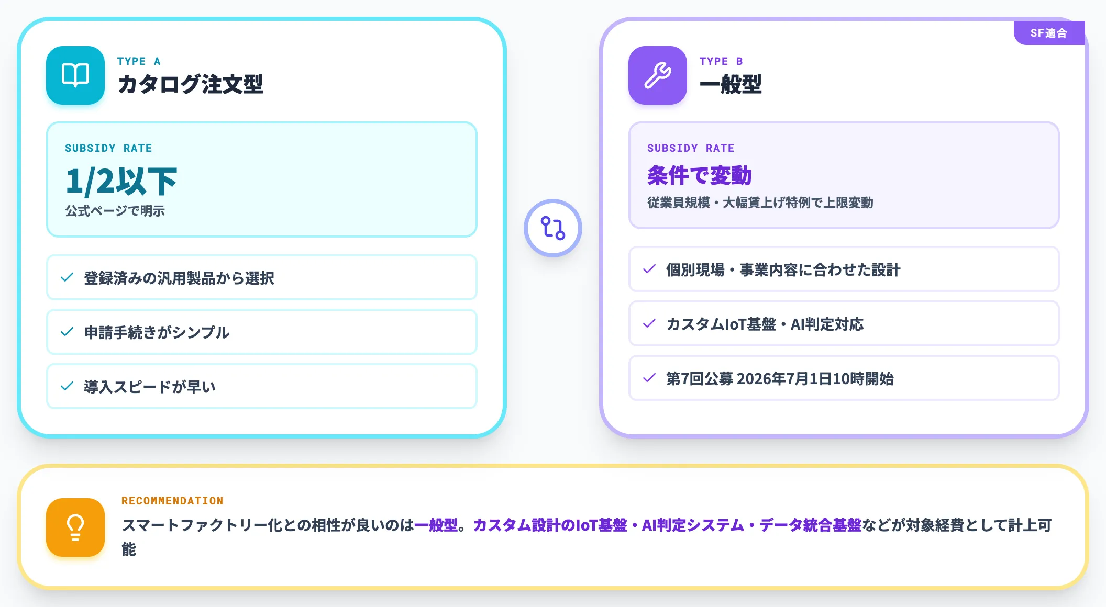Click the checkmark beside 導入スピードが早い
Screen dimensions: 1106x607
tap(67, 386)
